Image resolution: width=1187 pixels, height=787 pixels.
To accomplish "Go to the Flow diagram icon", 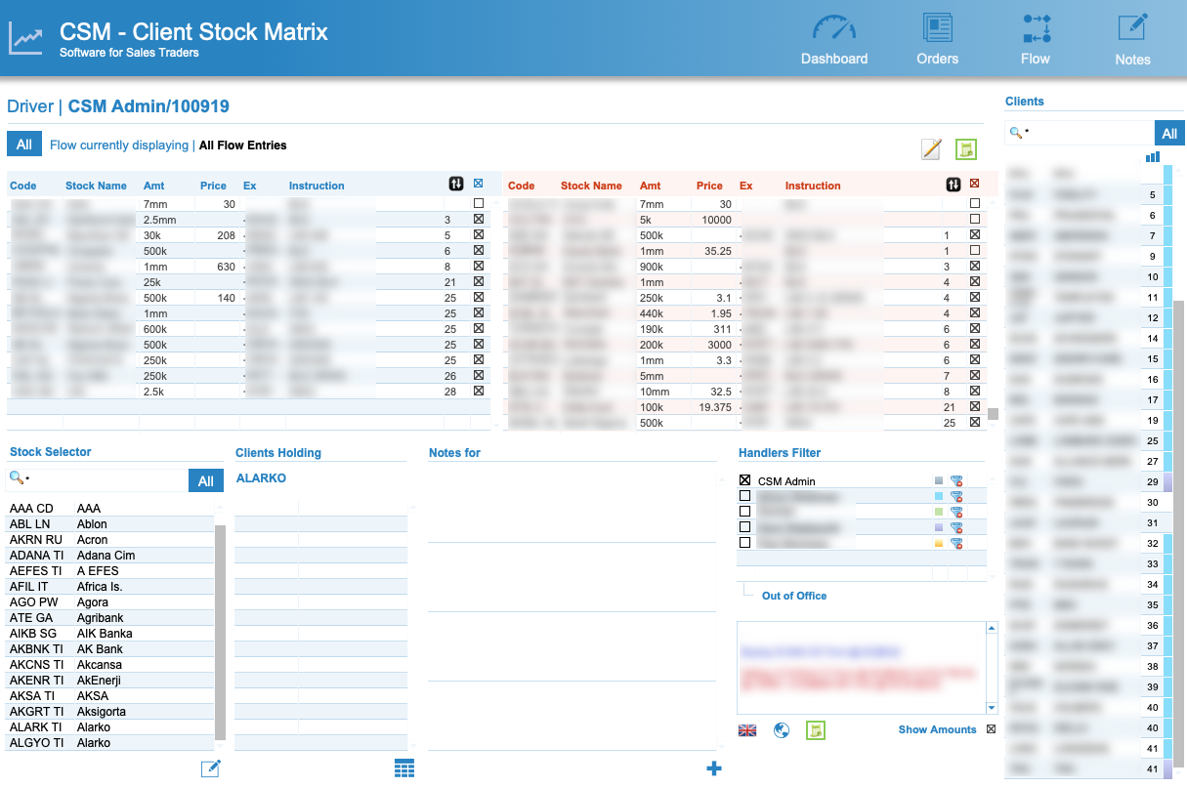I will point(1036,27).
